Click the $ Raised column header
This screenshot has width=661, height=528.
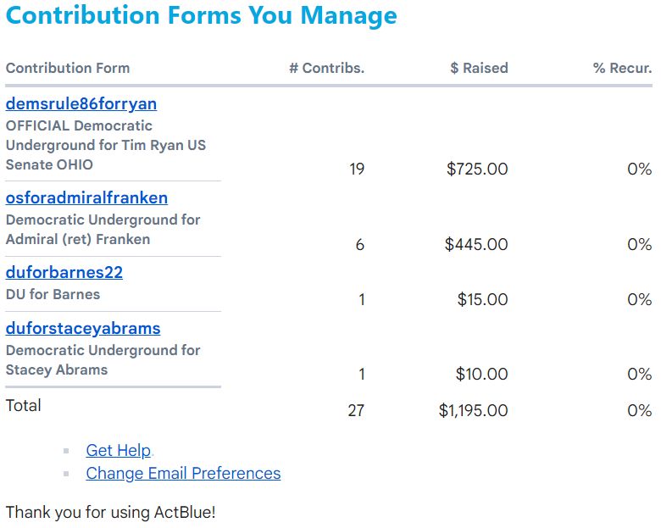[x=479, y=69]
